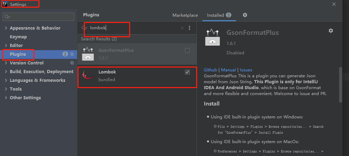
Task: Expand the Tools settings node
Action: [6, 89]
